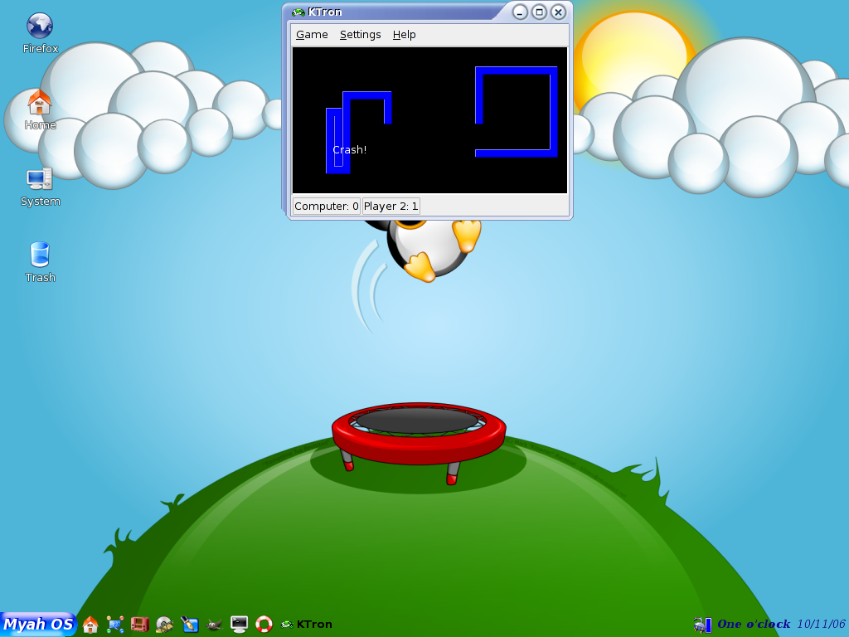Maximize the KTron window
849x637 pixels.
point(539,12)
